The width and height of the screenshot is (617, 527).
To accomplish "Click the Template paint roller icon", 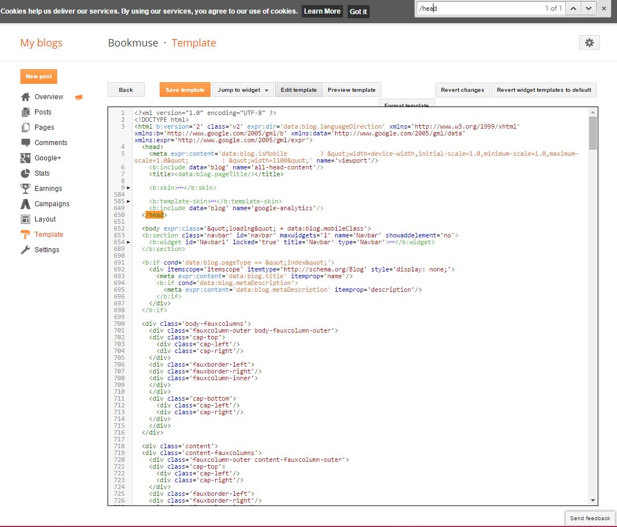I will tap(25, 235).
